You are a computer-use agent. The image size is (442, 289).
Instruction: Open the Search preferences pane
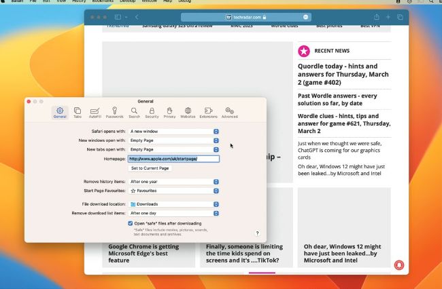click(x=134, y=113)
